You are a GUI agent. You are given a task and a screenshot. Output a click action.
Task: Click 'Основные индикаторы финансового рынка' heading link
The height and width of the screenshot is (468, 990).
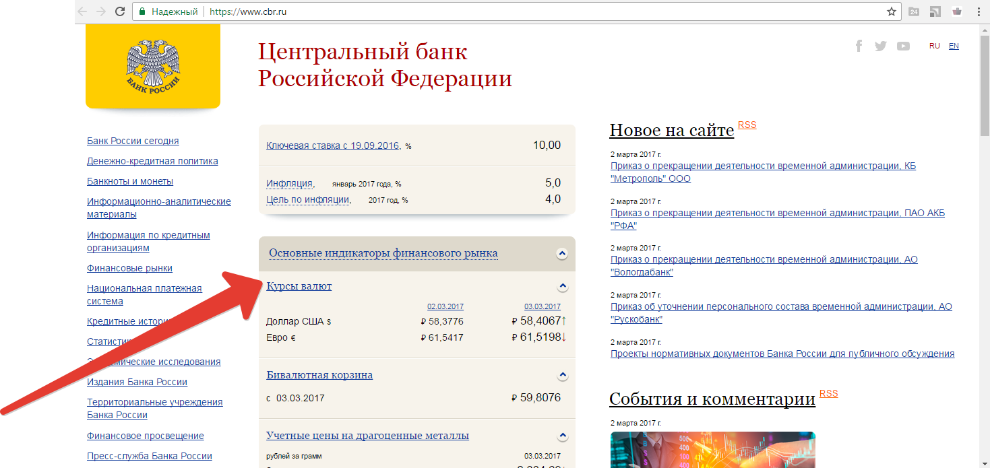click(x=383, y=253)
